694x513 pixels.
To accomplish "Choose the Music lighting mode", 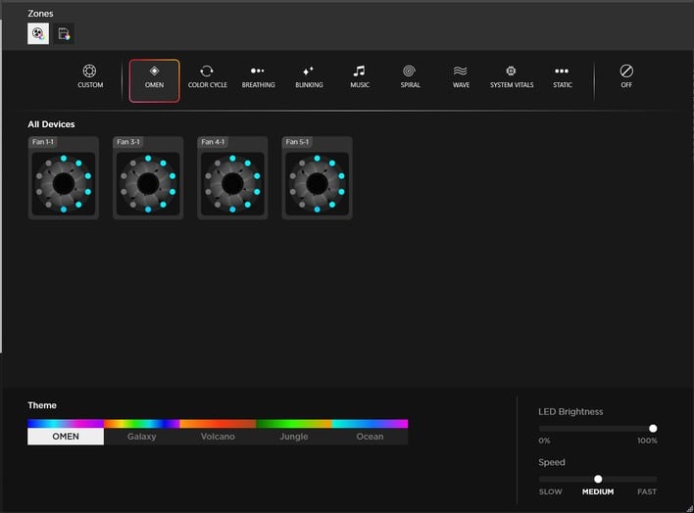I will (x=360, y=76).
